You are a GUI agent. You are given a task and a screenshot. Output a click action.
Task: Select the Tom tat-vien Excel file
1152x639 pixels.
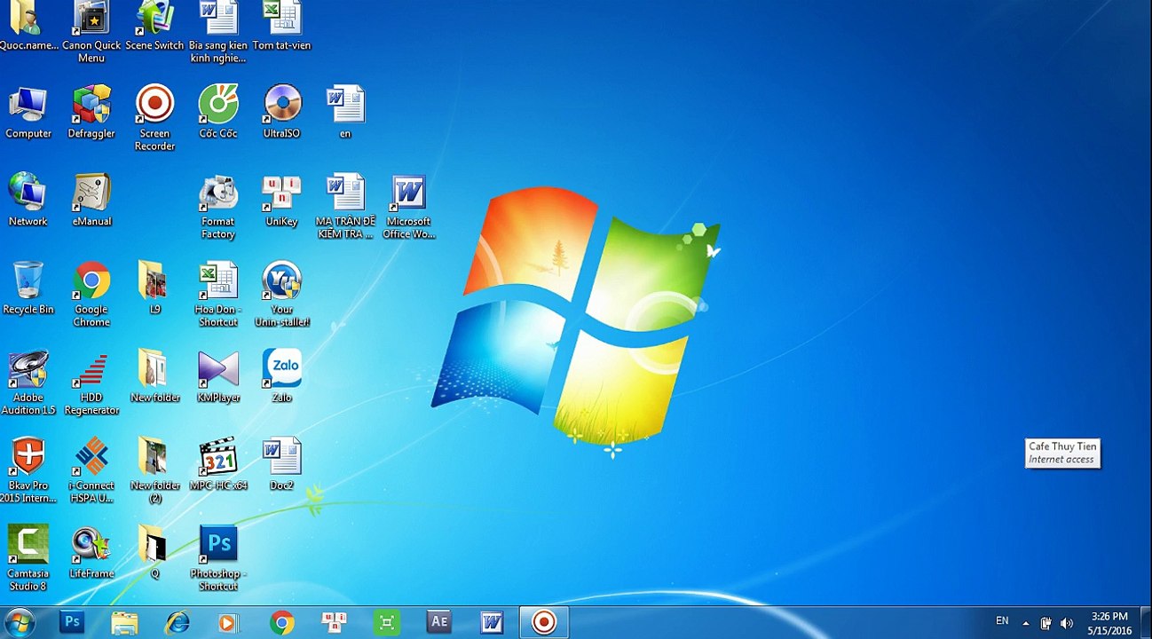281,27
